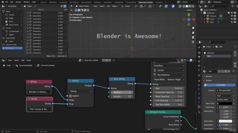
Task: Click the Point Cloud icon in spreadsheet
Action: click(3, 38)
